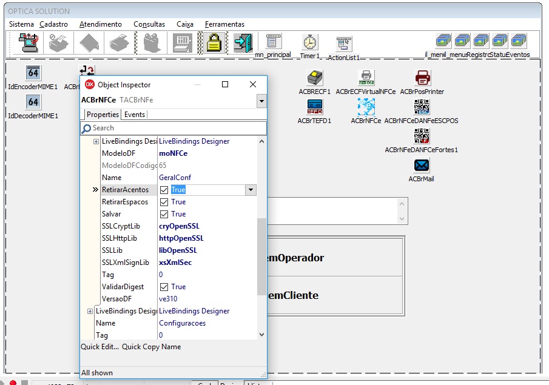Click the Name value Configuracoes
Screen dimensions: 549x385
pos(183,323)
